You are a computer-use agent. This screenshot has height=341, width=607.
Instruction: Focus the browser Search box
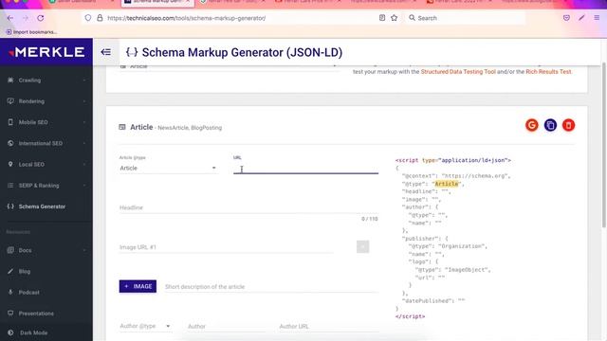tap(465, 18)
